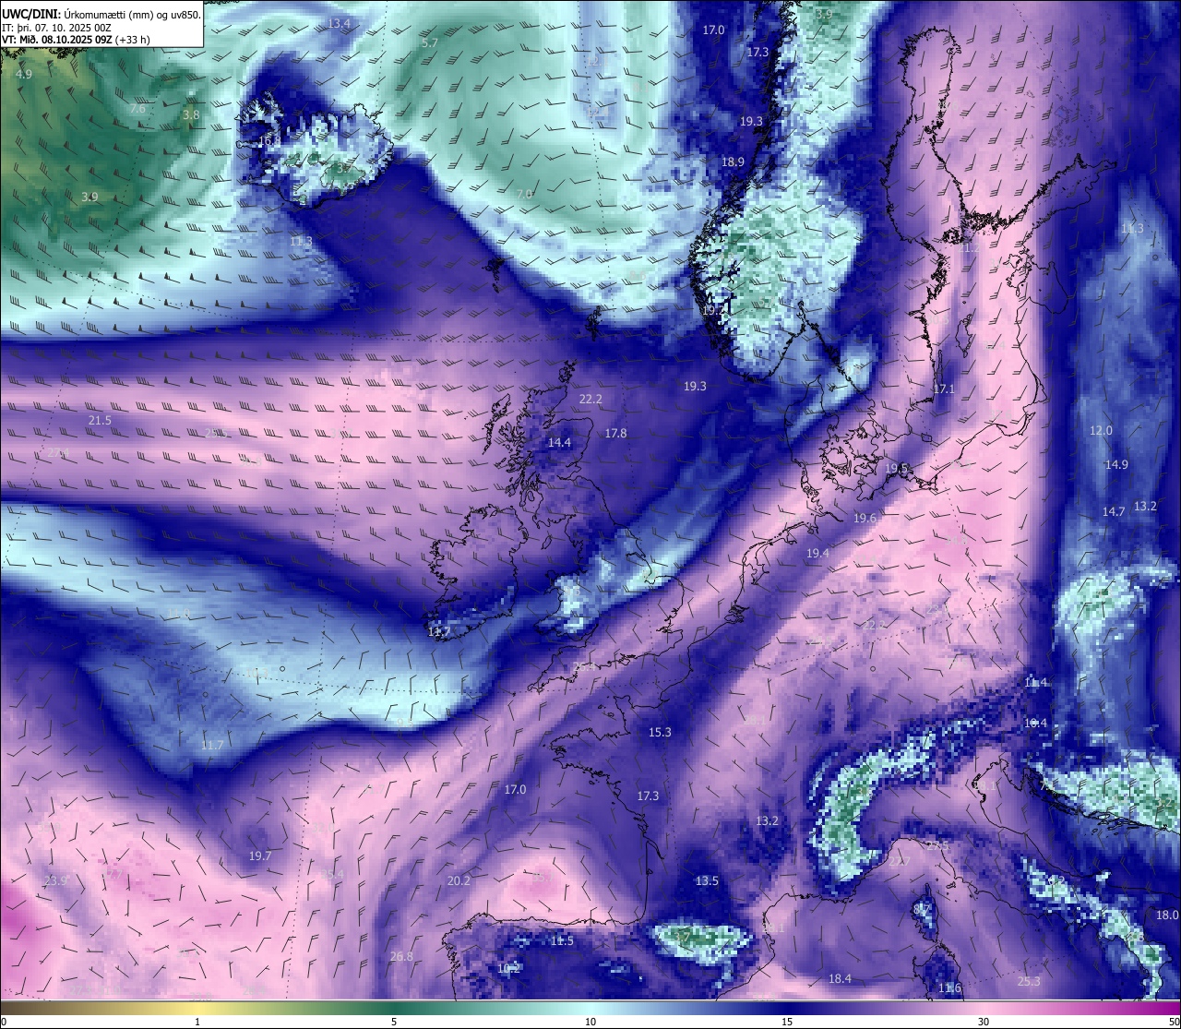Click the 13.5 value in southern France
This screenshot has height=1029, width=1181.
(x=707, y=881)
